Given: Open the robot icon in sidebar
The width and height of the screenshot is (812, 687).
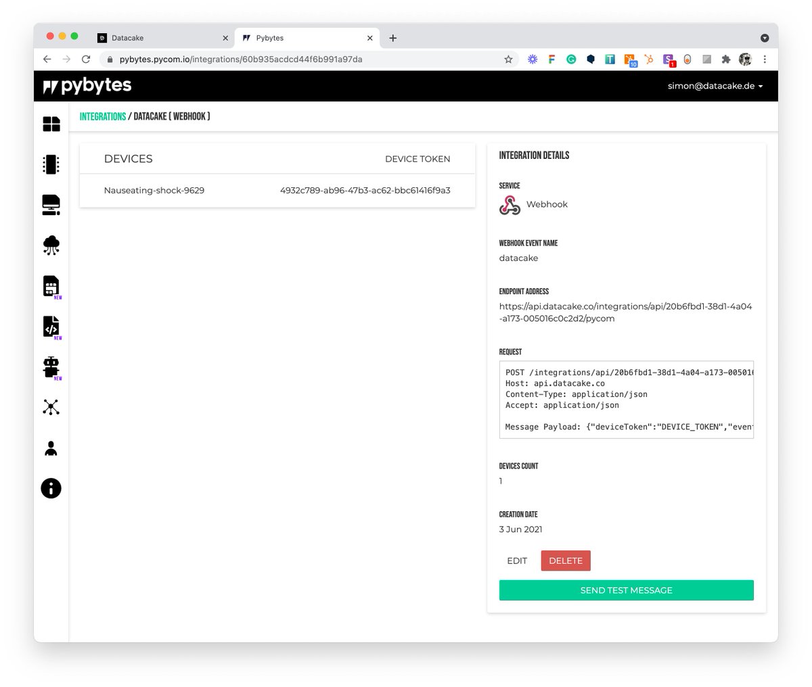Looking at the screenshot, I should tap(51, 367).
